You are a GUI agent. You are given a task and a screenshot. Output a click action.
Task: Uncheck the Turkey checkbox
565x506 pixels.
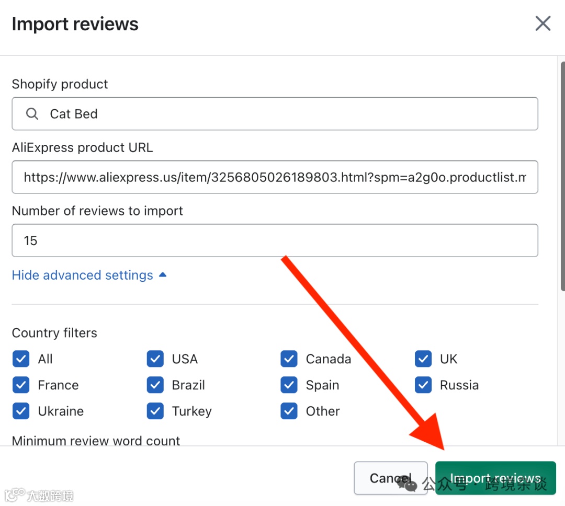coord(155,411)
